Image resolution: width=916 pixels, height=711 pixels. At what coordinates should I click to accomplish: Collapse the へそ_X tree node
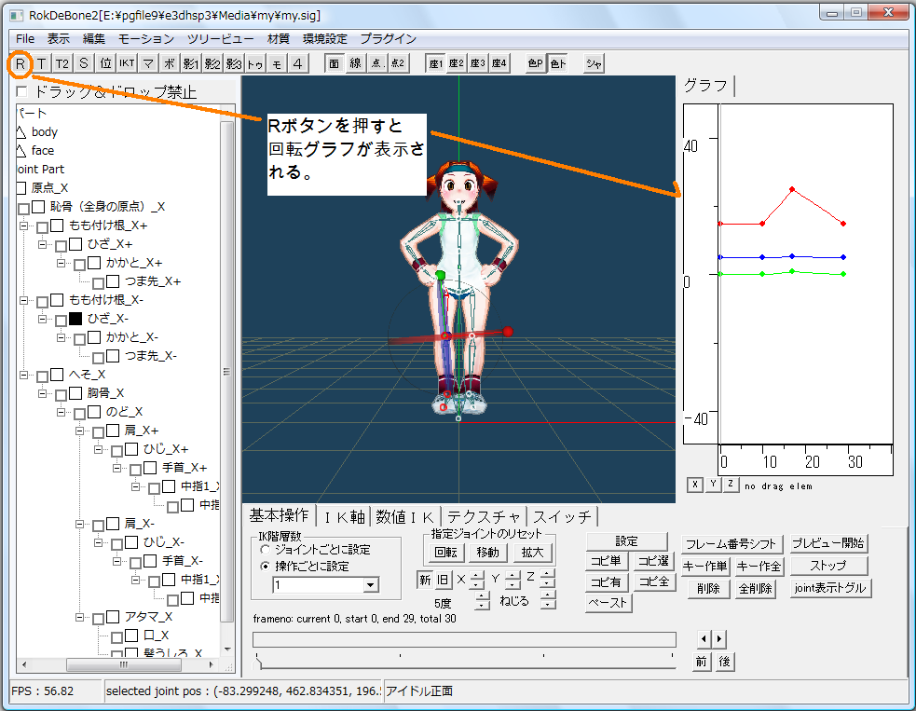click(x=24, y=375)
